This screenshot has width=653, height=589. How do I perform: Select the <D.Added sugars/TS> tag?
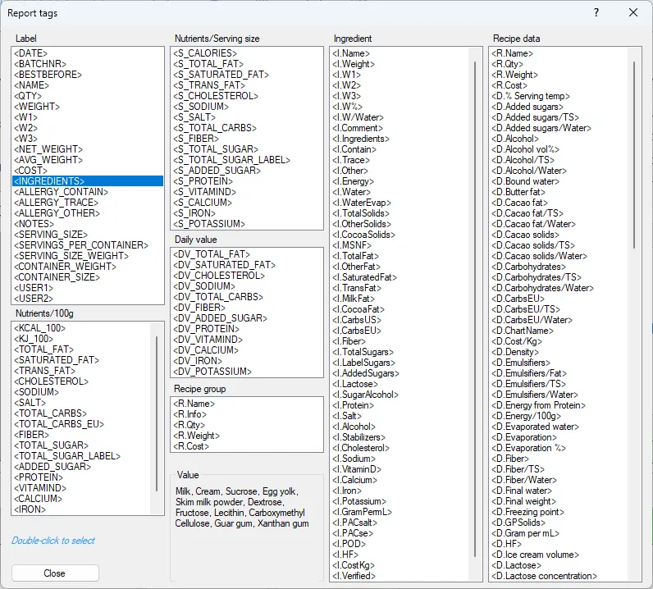[x=535, y=117]
